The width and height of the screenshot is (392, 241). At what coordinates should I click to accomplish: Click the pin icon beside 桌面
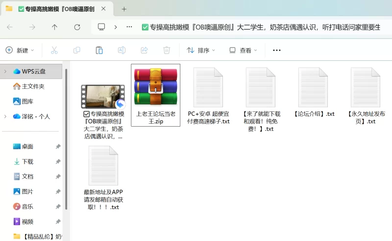(58, 147)
